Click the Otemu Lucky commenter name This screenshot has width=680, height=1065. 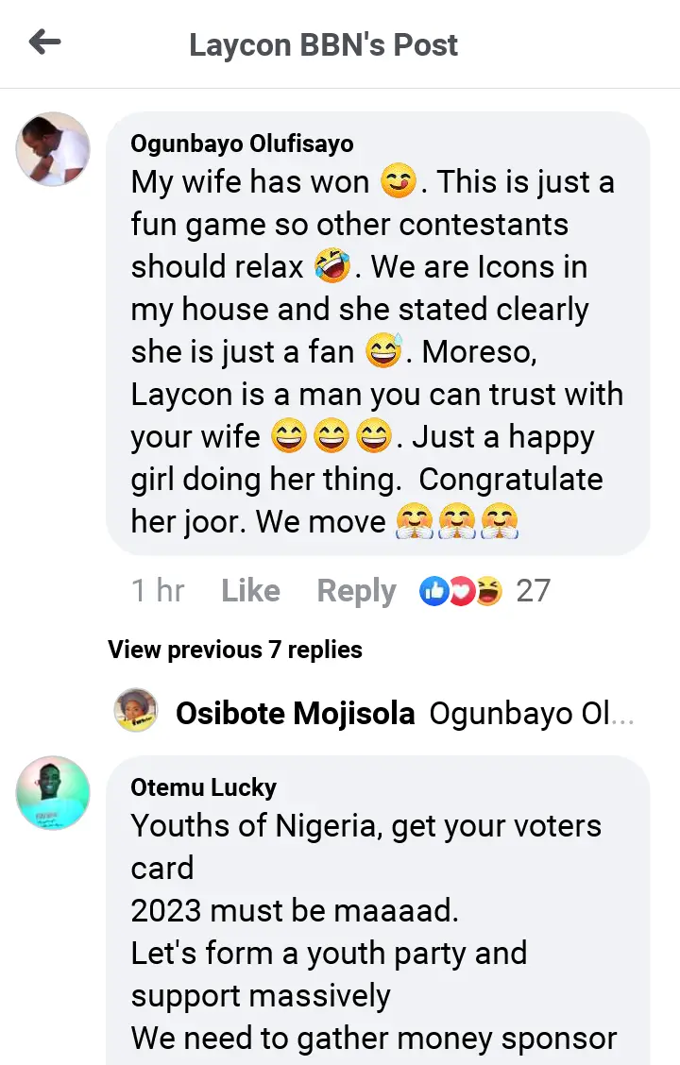pos(204,787)
